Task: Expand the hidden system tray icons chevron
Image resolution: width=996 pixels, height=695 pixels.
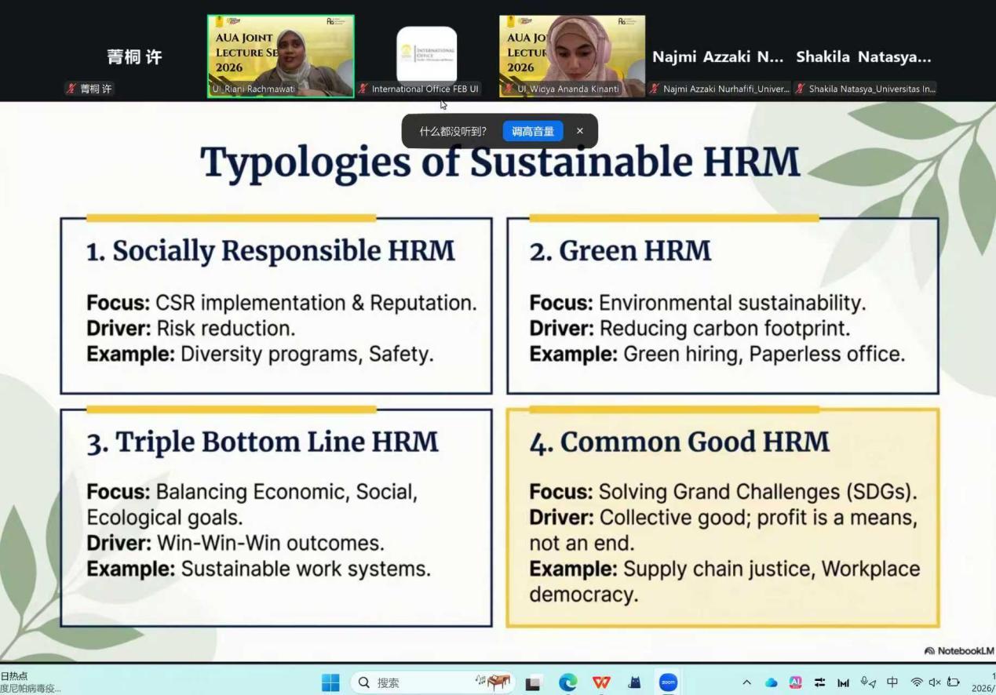Action: pos(746,682)
